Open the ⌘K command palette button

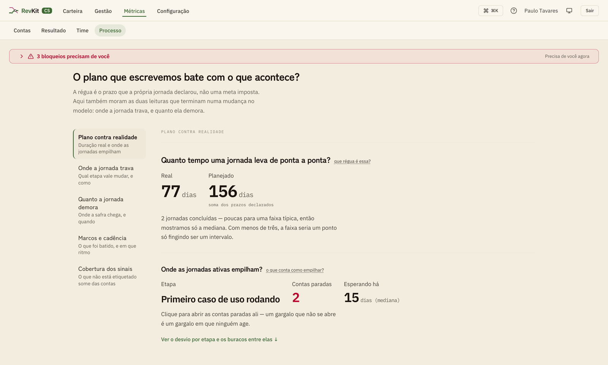[491, 11]
